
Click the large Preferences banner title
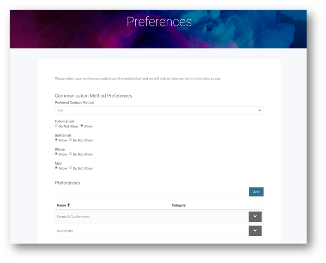(159, 22)
